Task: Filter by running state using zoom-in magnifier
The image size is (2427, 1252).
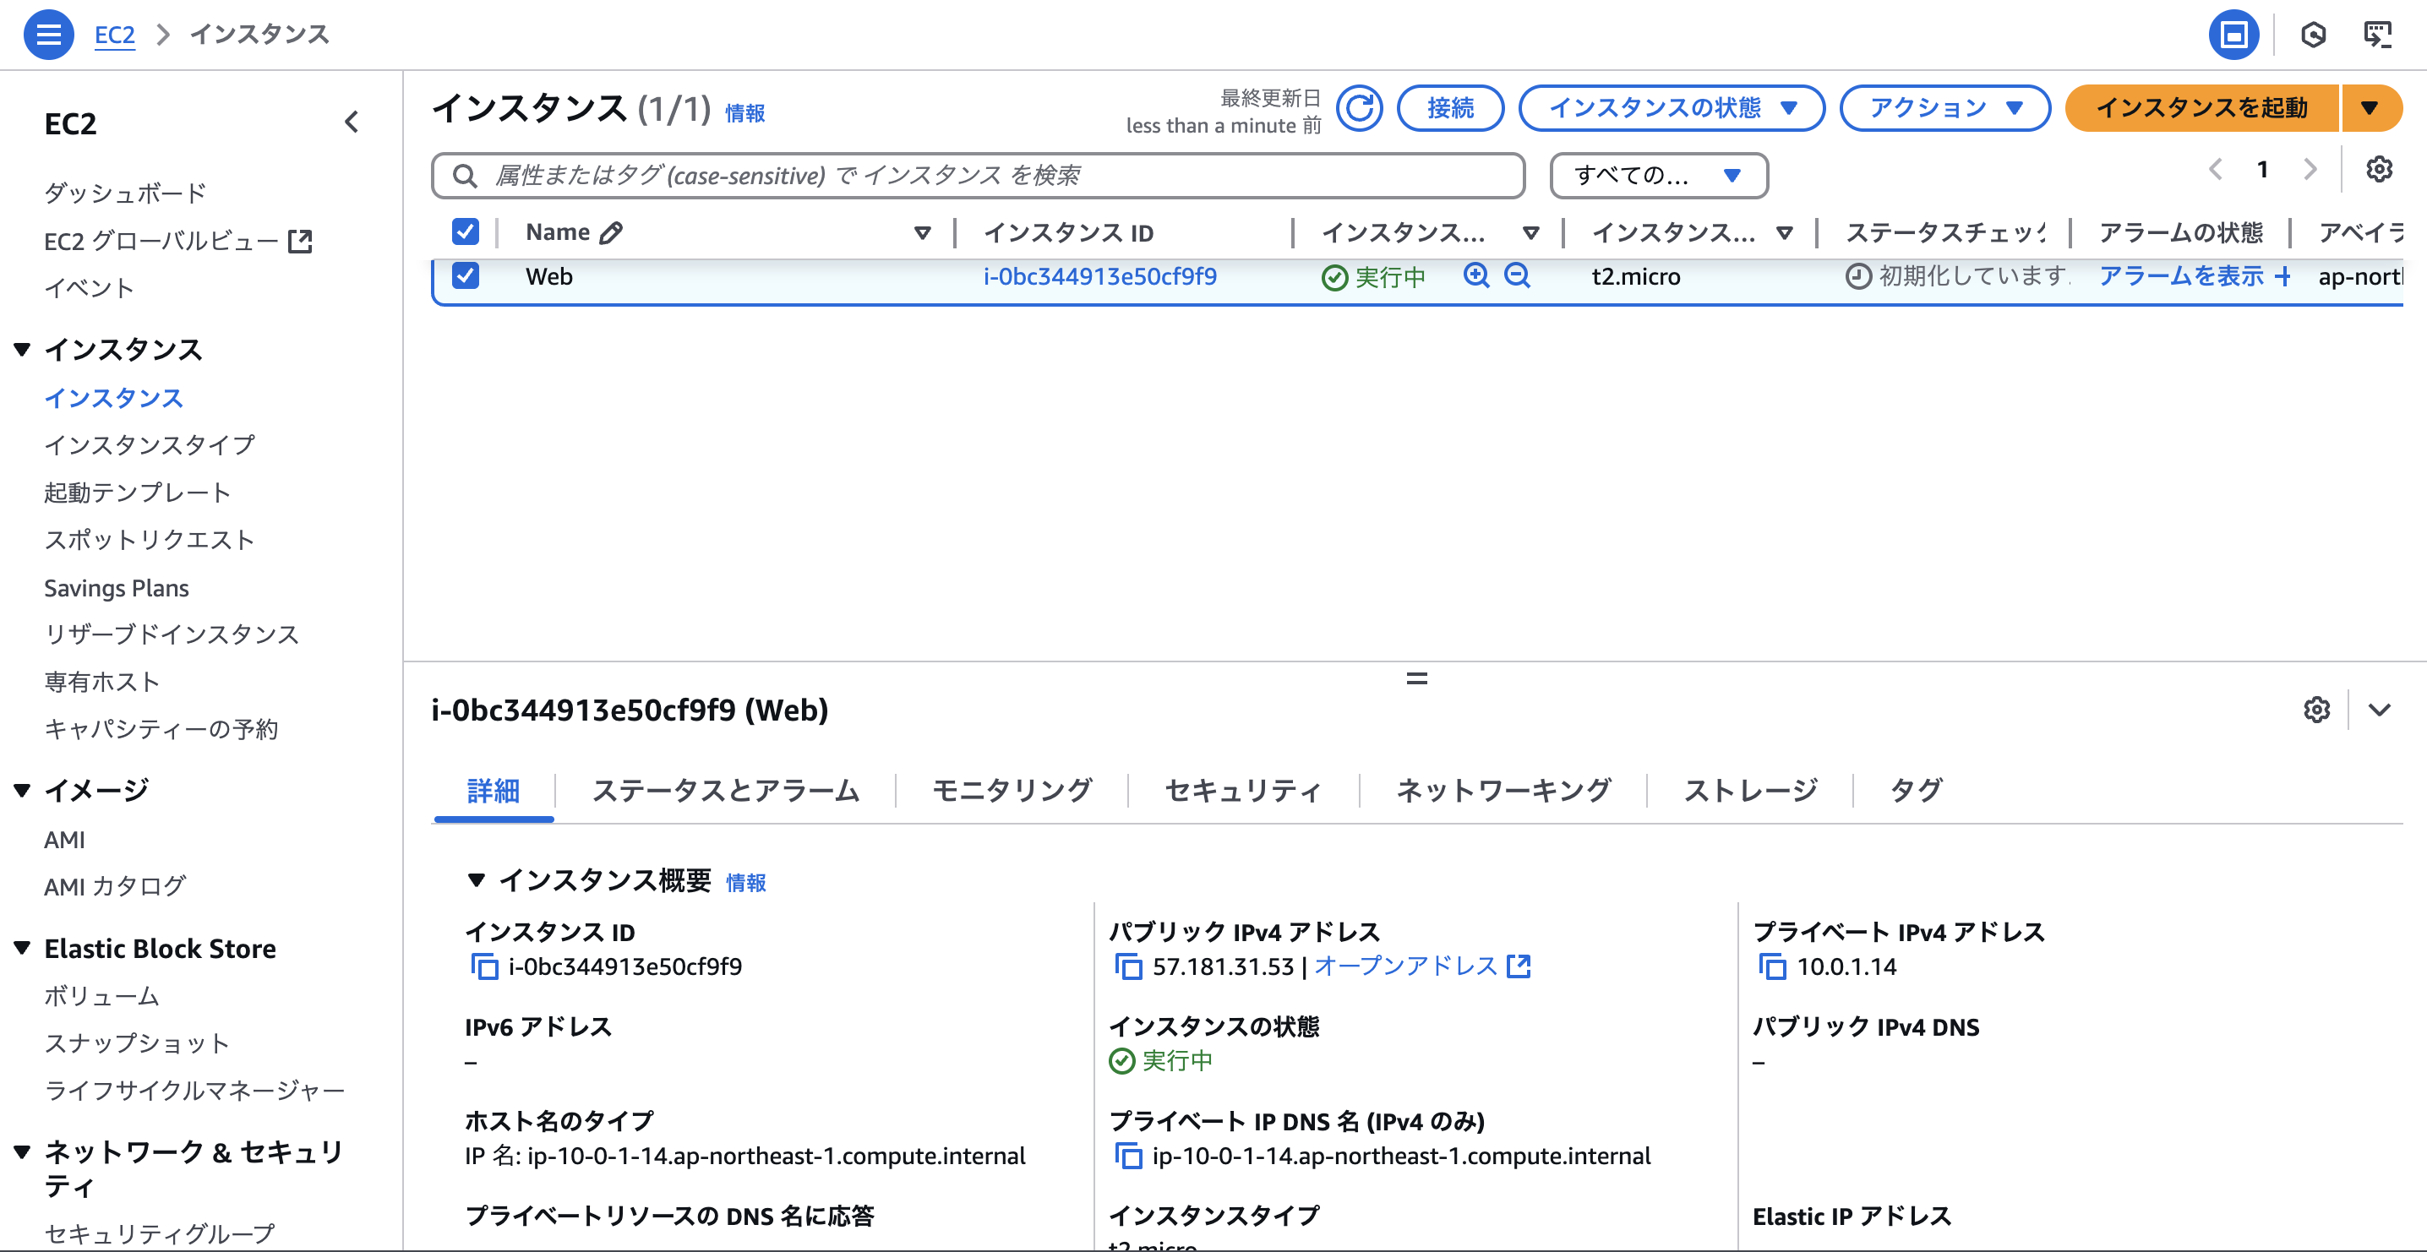Action: (x=1476, y=276)
